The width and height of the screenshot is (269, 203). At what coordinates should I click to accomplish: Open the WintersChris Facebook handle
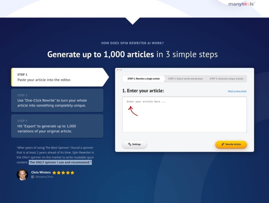click(x=44, y=177)
